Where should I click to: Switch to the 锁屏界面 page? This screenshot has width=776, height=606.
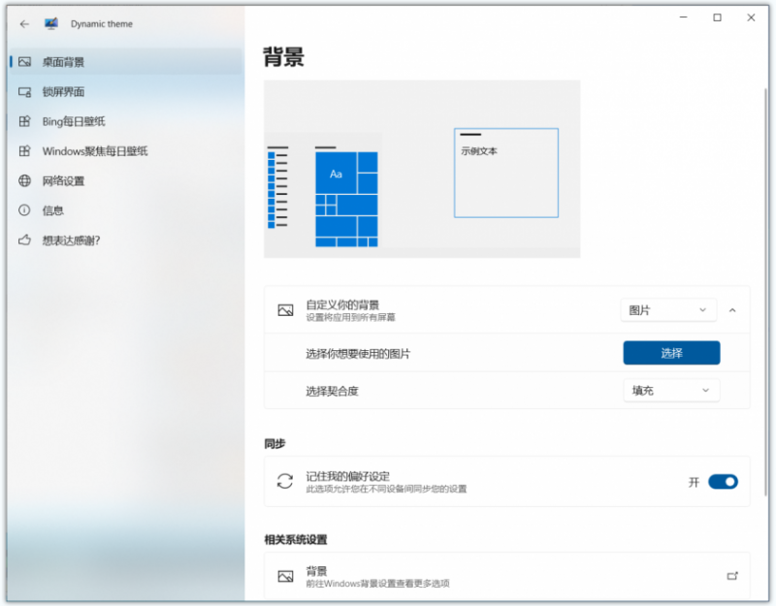click(x=126, y=91)
